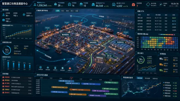180x101 pixels.
Task: Click the yard grid icon beside 185
Action: tap(3, 20)
